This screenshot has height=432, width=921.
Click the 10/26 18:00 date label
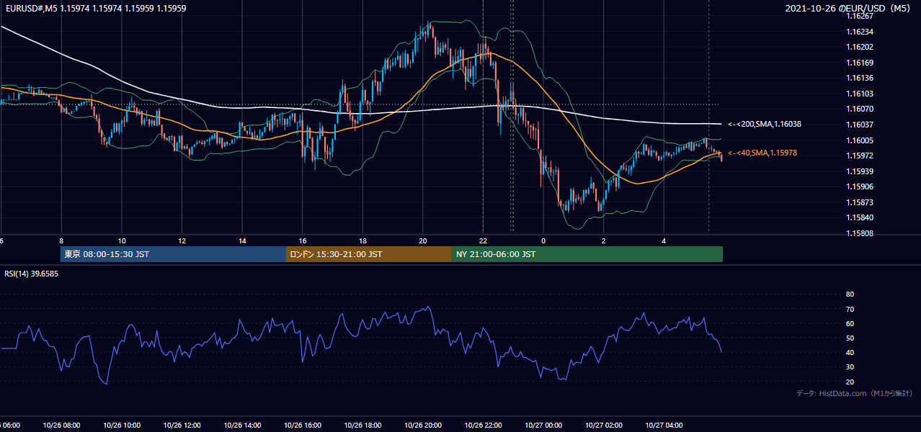[x=362, y=426]
